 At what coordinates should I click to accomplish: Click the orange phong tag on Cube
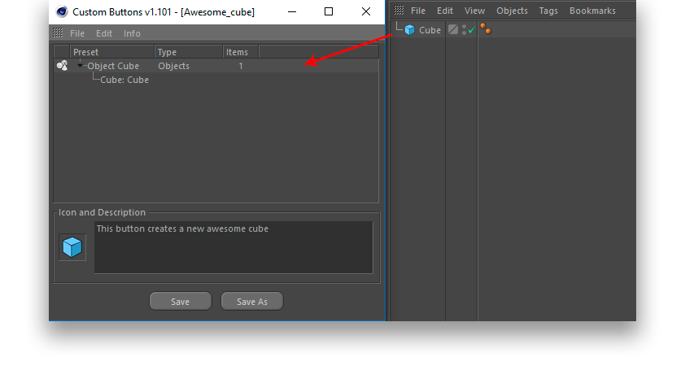pyautogui.click(x=486, y=28)
